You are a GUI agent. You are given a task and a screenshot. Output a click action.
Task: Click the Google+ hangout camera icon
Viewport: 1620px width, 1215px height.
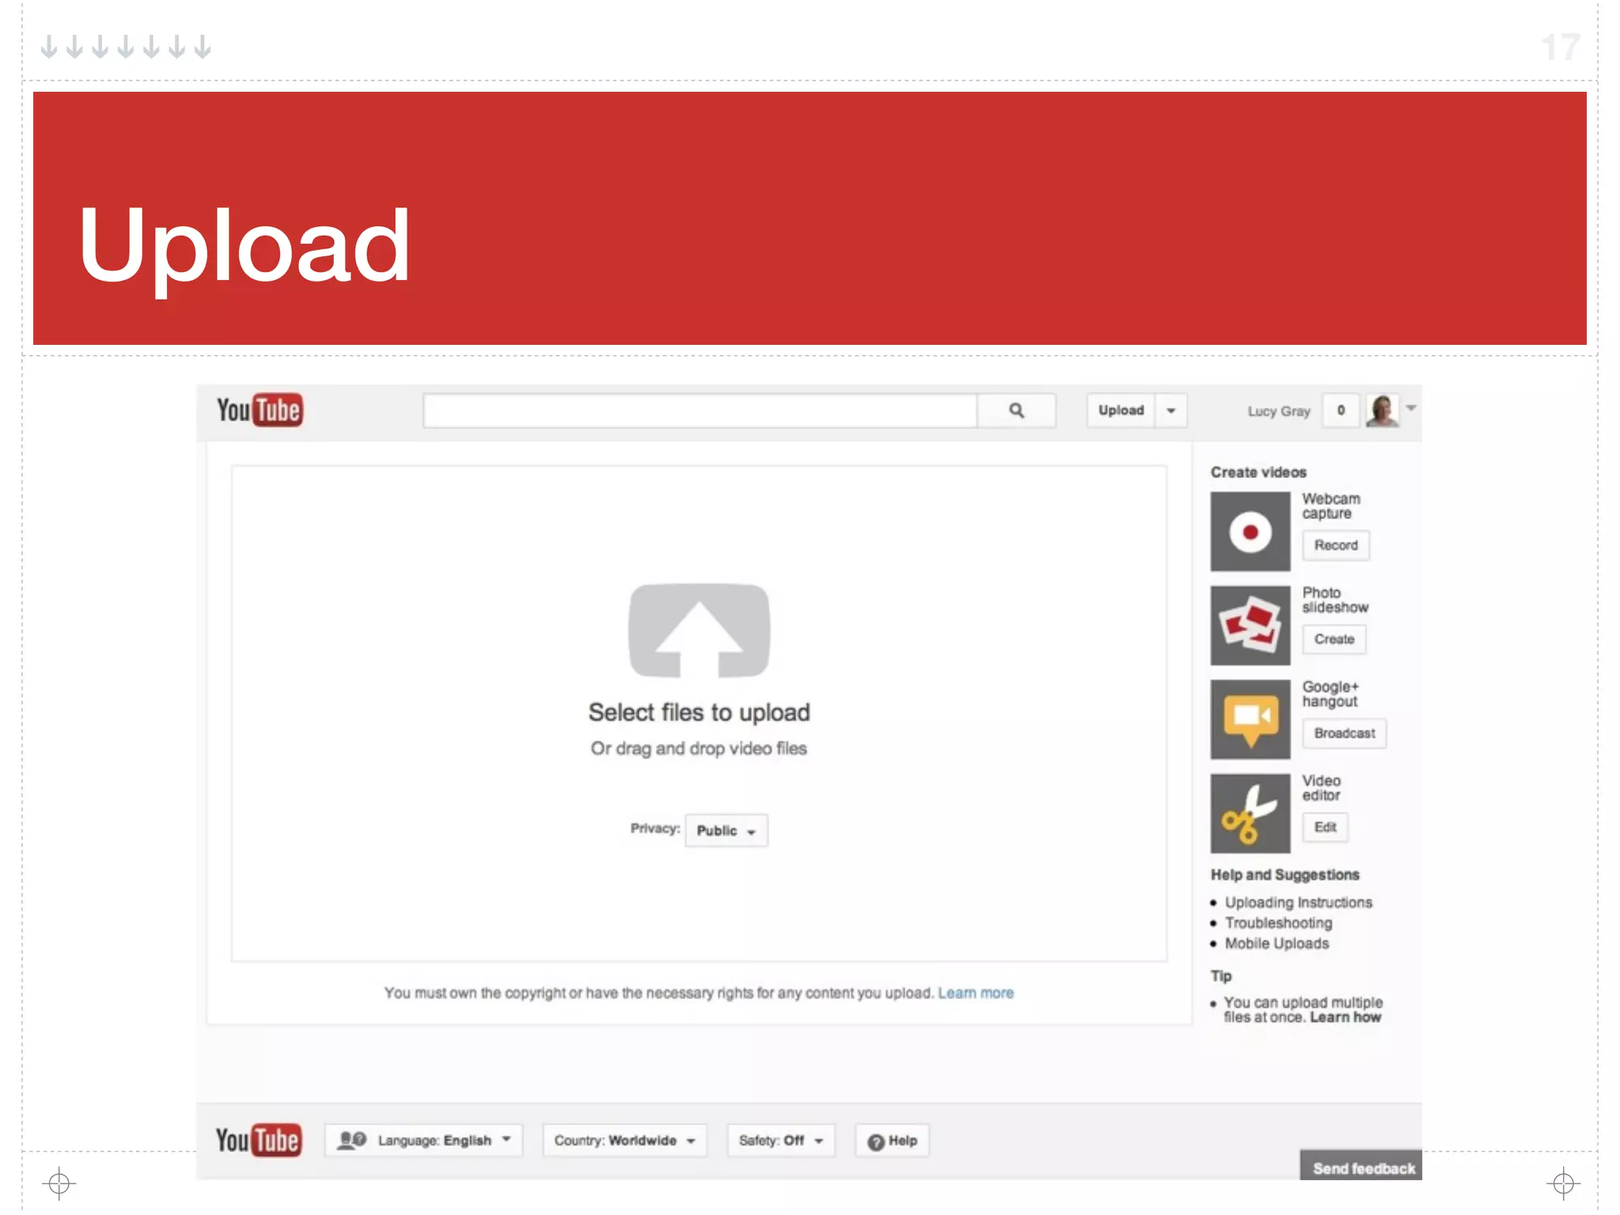click(x=1250, y=719)
